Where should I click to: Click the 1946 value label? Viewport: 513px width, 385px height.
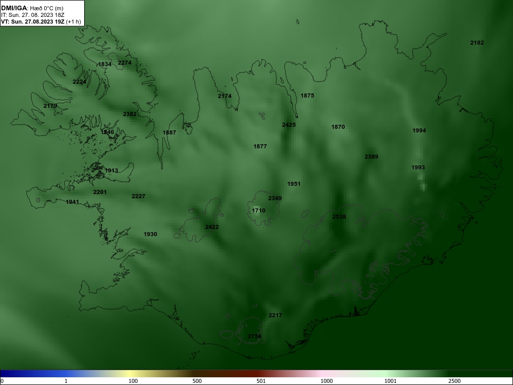(x=107, y=132)
